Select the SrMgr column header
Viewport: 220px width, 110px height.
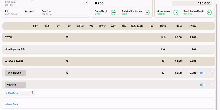(x=80, y=26)
